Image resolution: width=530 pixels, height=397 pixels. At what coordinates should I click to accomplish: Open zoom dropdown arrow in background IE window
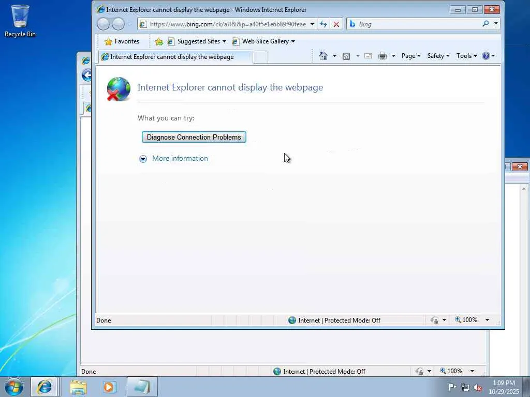pos(472,371)
